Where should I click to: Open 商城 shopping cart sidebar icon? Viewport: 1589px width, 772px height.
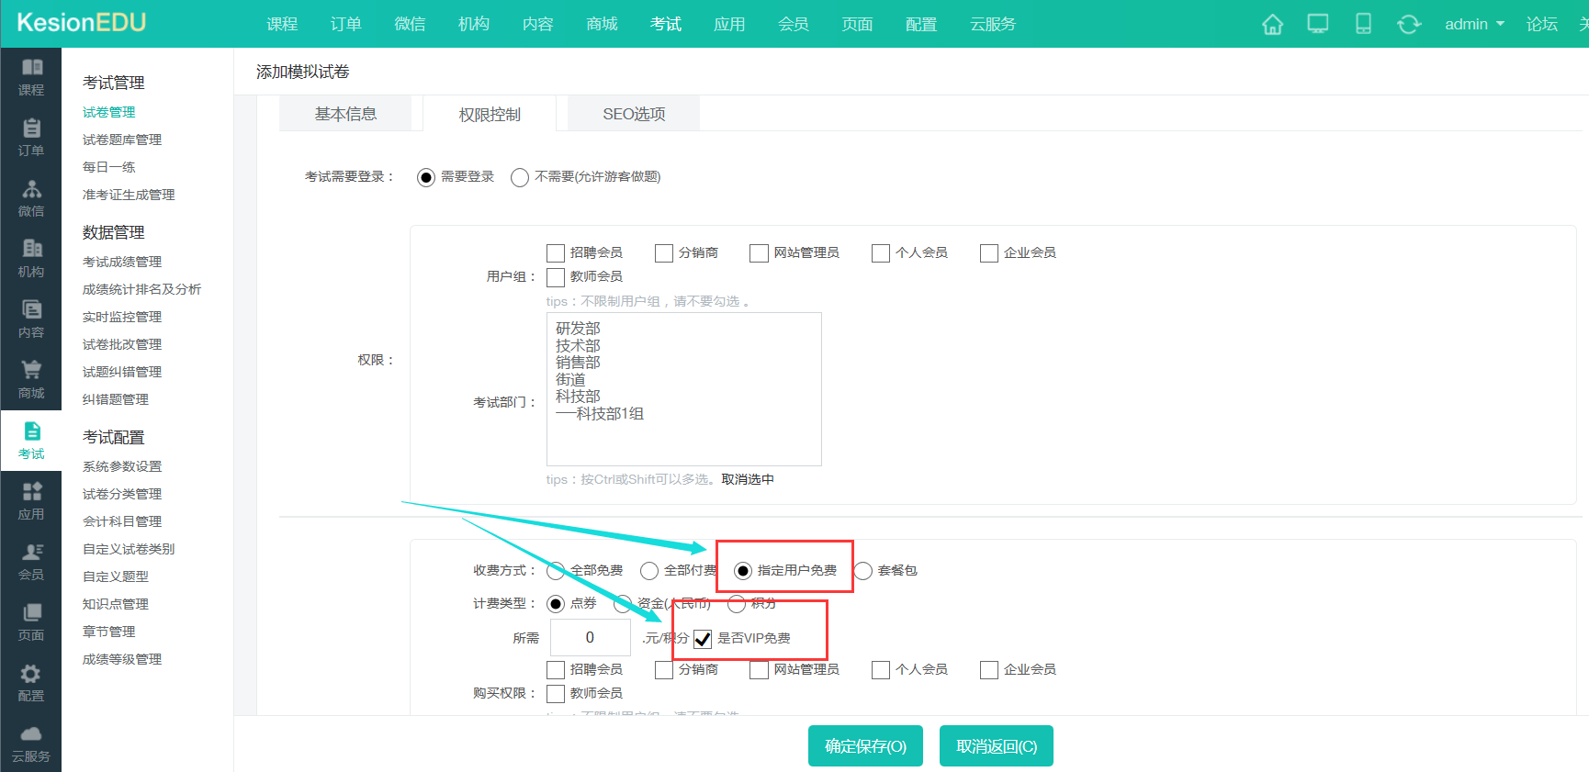[31, 380]
